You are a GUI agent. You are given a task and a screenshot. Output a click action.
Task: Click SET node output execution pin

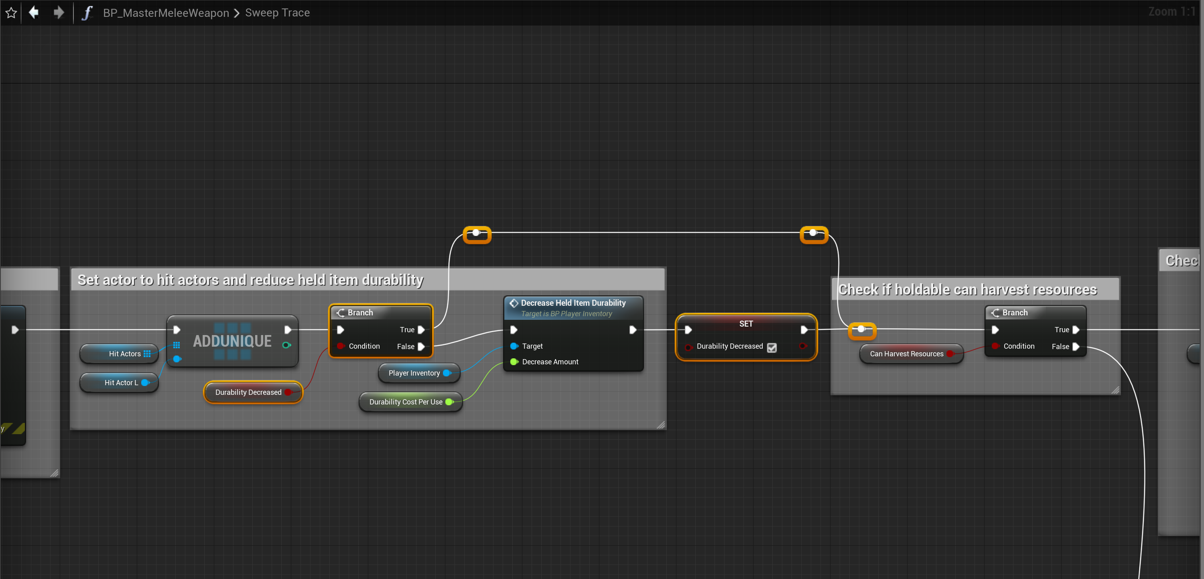804,330
